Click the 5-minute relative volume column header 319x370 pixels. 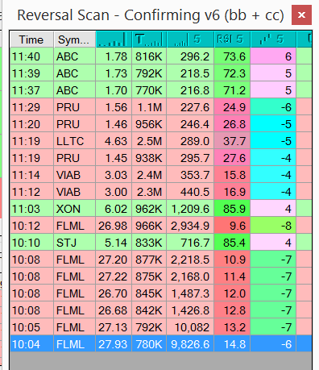coord(190,39)
